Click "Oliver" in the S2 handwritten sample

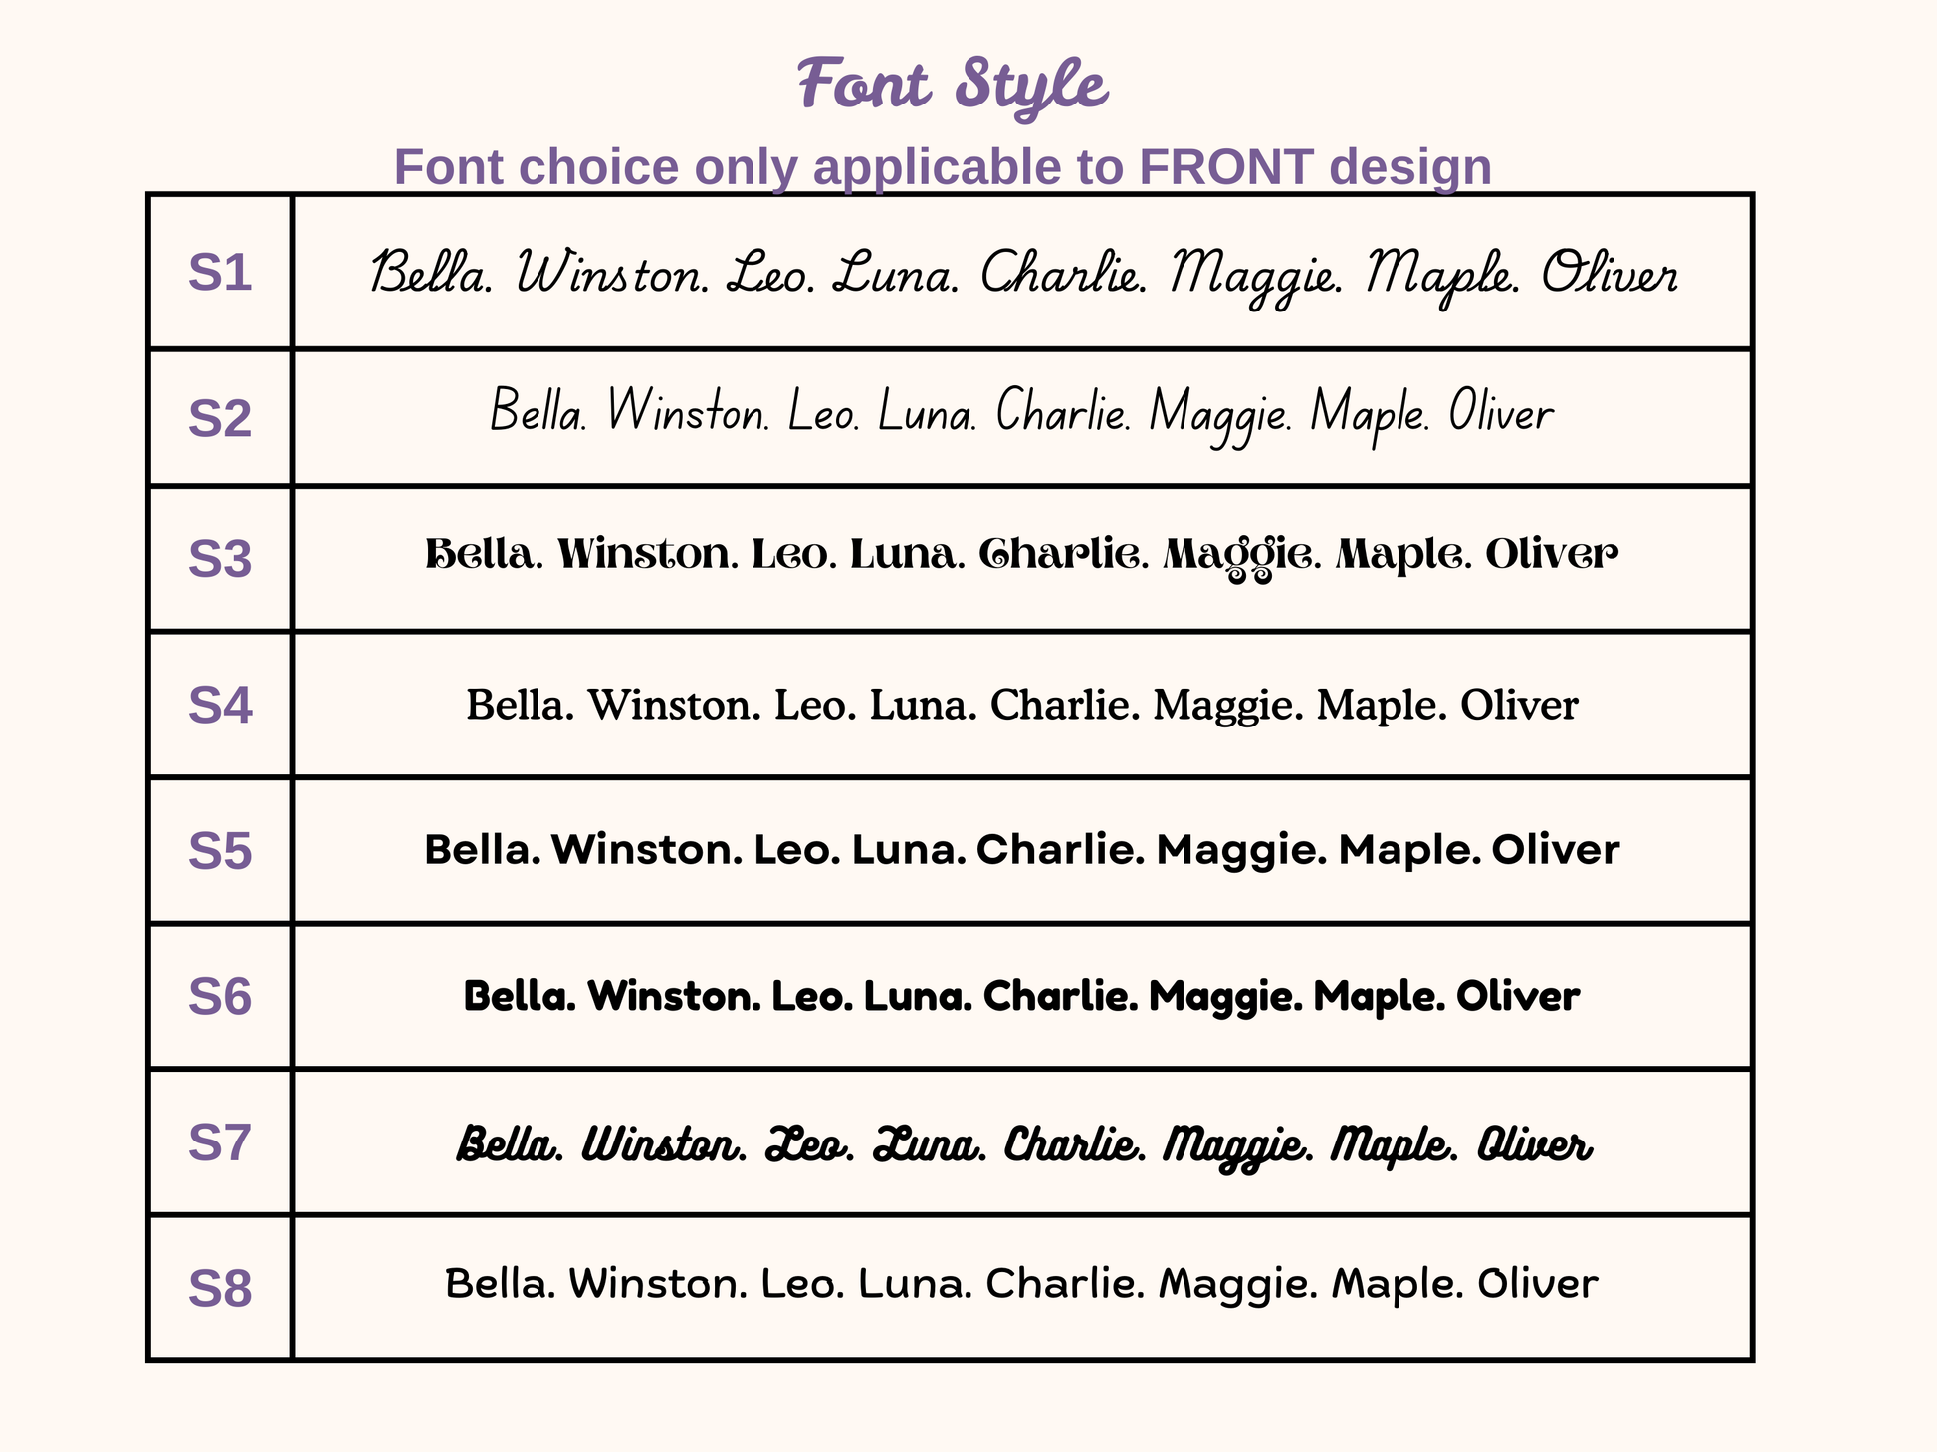(1499, 413)
